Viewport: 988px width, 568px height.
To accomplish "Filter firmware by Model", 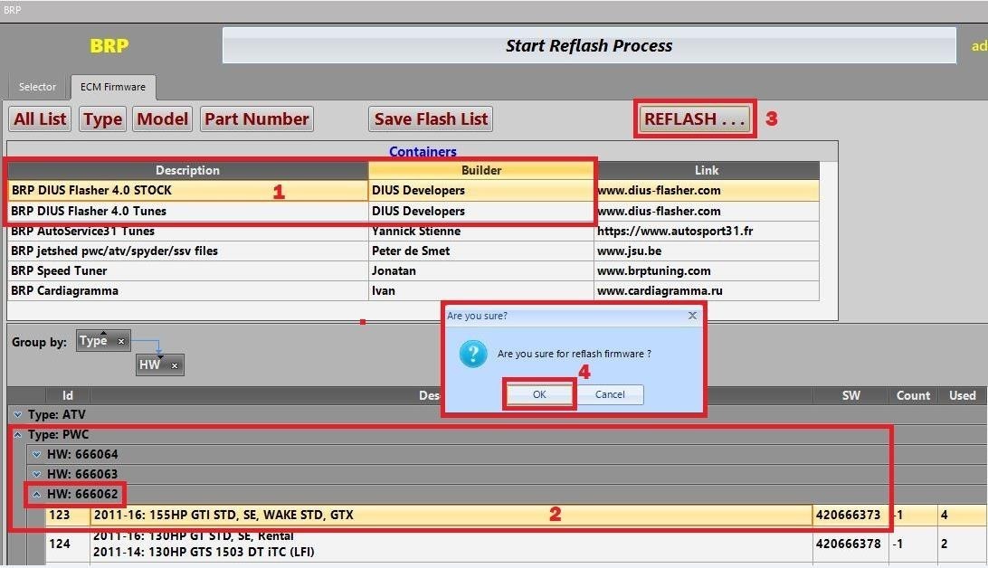I will point(162,118).
